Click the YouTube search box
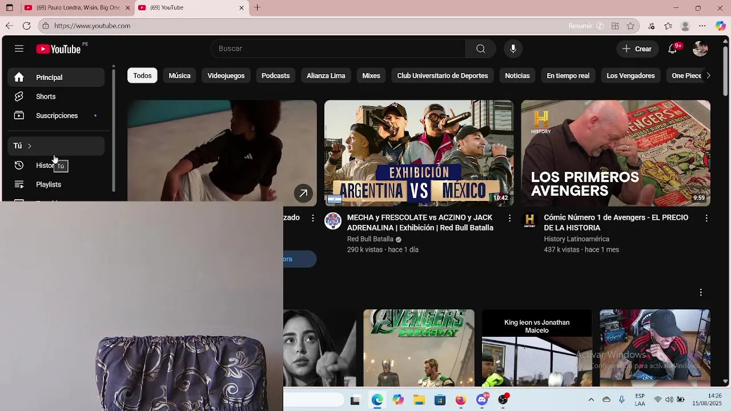This screenshot has height=411, width=731. (338, 49)
